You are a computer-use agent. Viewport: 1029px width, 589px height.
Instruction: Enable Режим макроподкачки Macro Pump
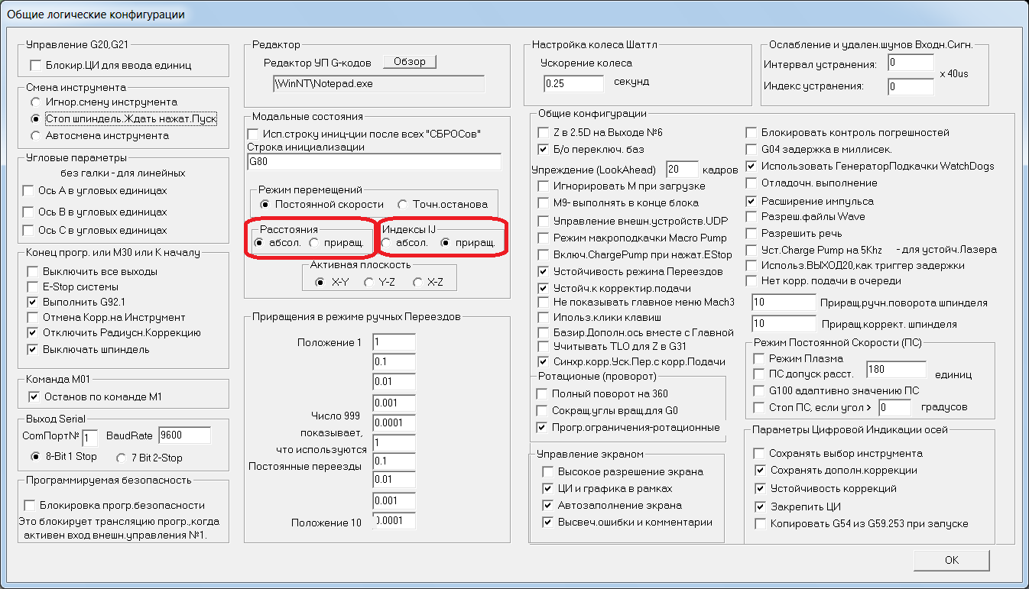[544, 238]
